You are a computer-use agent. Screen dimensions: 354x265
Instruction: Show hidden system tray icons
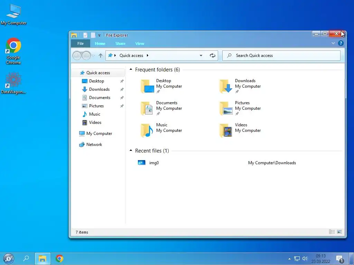[289, 259]
